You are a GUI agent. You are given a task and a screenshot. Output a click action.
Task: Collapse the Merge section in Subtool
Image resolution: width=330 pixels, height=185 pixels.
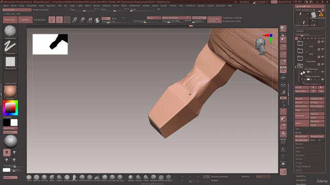coord(299,133)
